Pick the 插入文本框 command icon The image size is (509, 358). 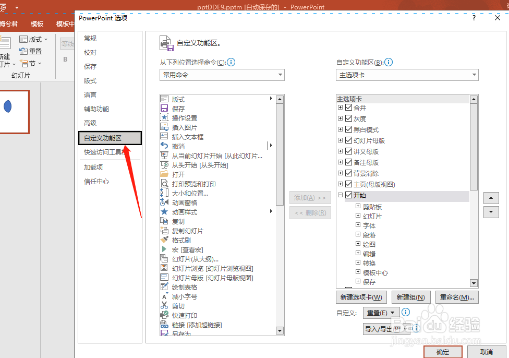pyautogui.click(x=164, y=136)
